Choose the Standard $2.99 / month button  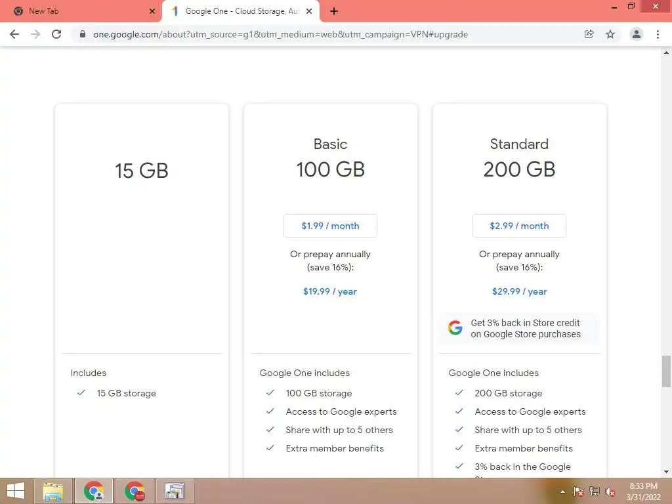click(x=520, y=226)
